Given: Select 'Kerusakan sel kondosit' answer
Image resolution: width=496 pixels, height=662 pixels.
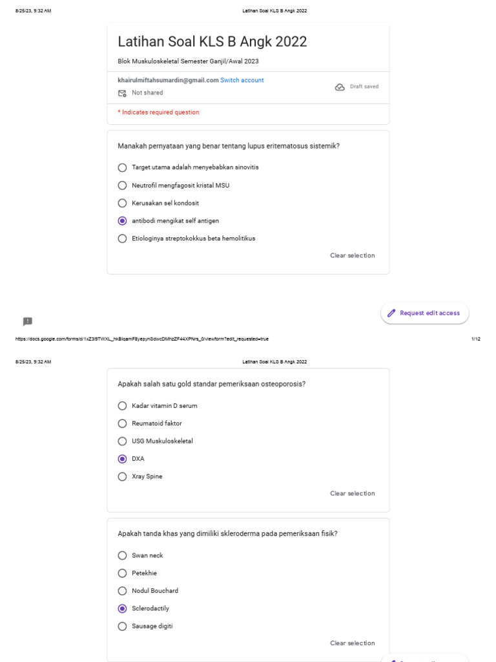Looking at the screenshot, I should (x=123, y=203).
